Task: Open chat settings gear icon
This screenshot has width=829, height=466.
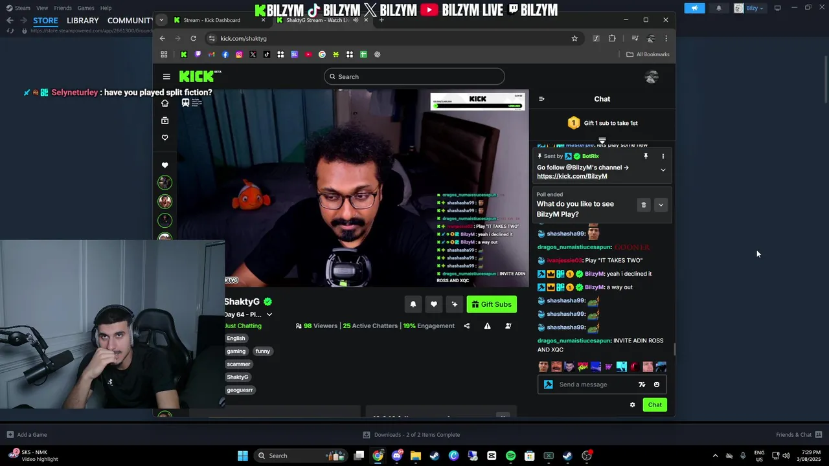Action: coord(633,405)
